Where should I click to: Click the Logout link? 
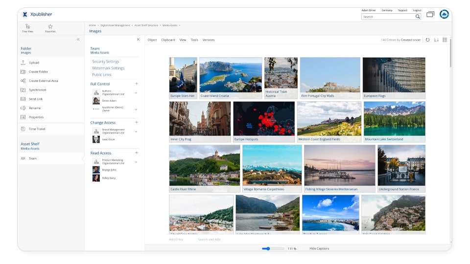pos(417,10)
